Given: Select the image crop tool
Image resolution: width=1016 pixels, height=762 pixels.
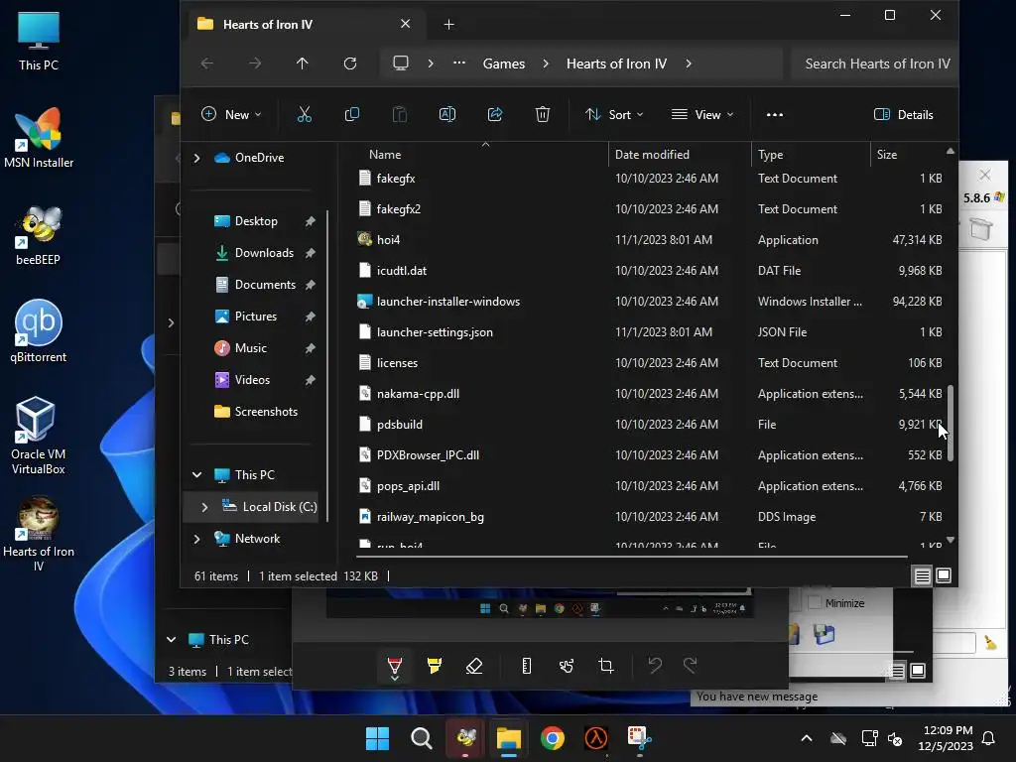Looking at the screenshot, I should click(x=606, y=666).
